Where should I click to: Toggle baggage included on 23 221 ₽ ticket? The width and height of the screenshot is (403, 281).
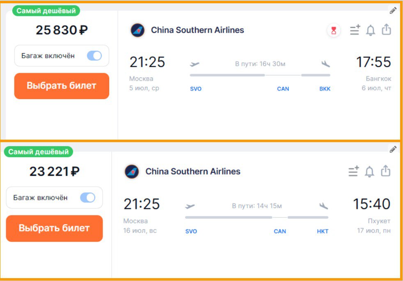point(87,198)
